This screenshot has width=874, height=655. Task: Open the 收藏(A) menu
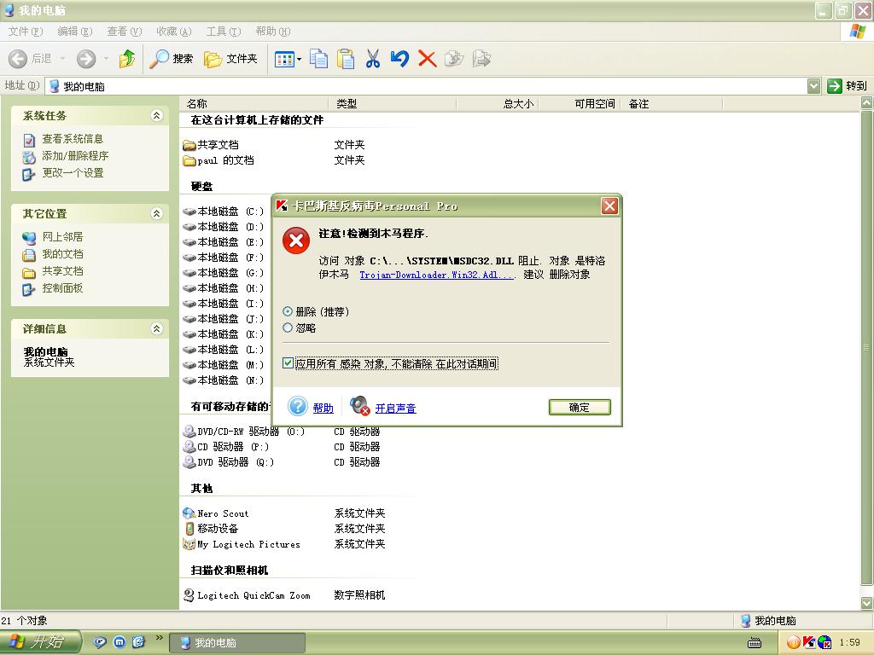point(174,32)
